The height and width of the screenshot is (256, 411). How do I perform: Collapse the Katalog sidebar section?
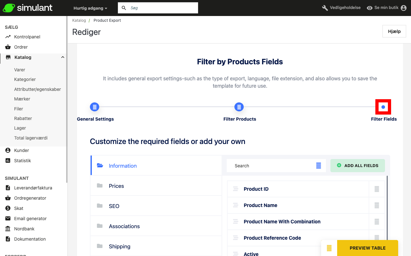coord(63,57)
